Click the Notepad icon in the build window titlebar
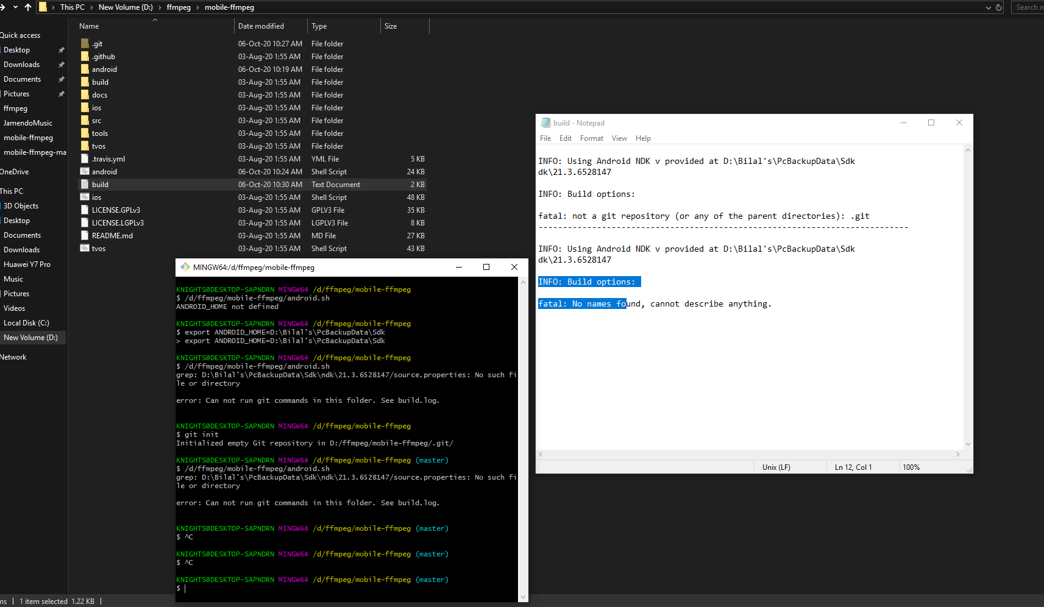The height and width of the screenshot is (607, 1044). click(545, 122)
